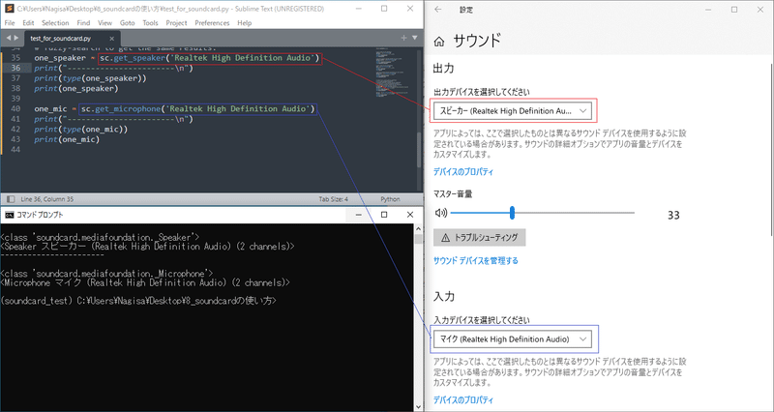Click line number 40 in gutter
774x412 pixels.
[15, 108]
